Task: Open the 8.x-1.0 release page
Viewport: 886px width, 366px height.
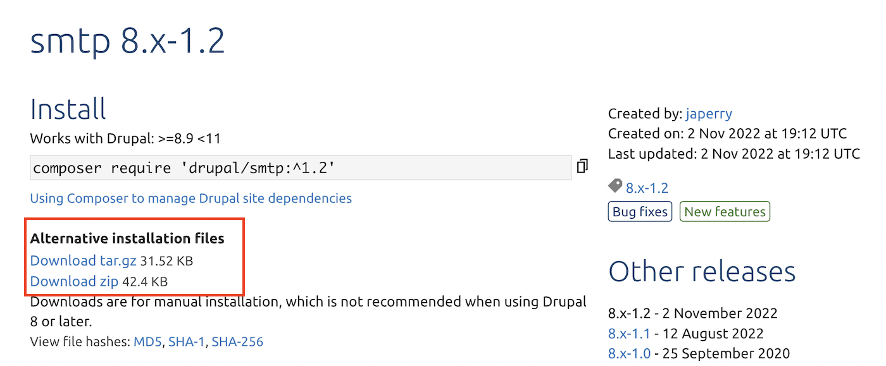Action: [628, 353]
